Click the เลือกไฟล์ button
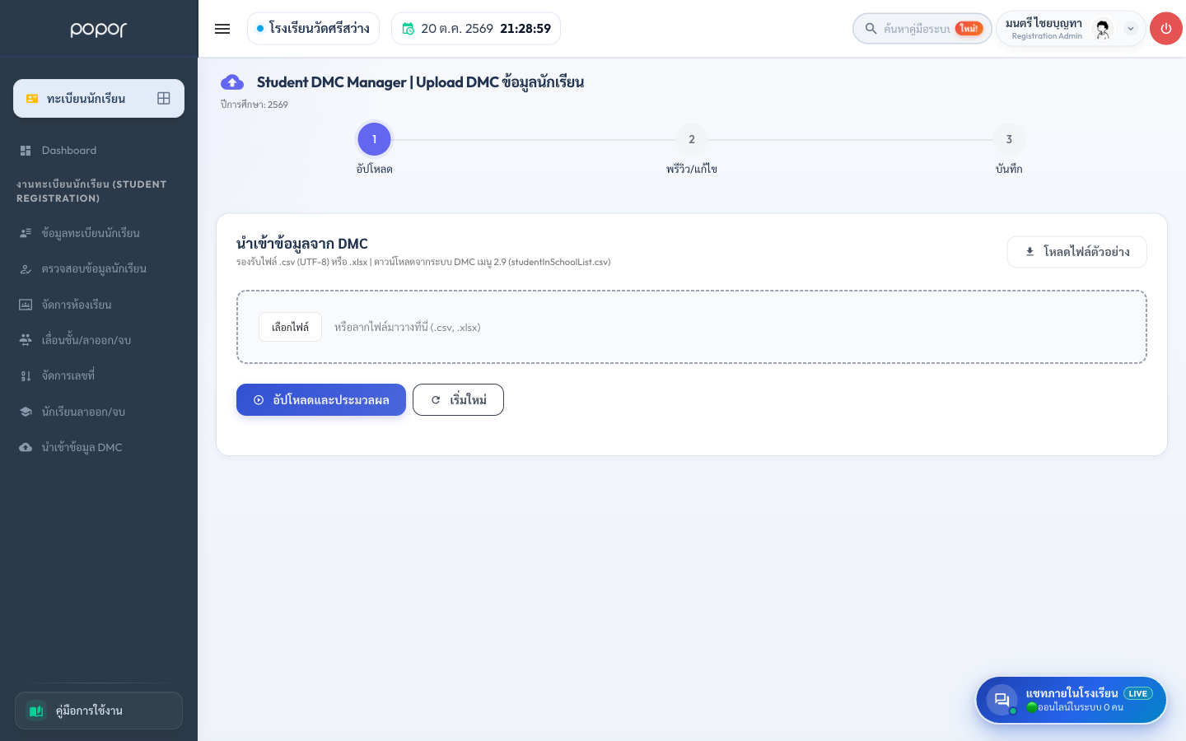Screen dimensions: 1186x741 tap(290, 327)
